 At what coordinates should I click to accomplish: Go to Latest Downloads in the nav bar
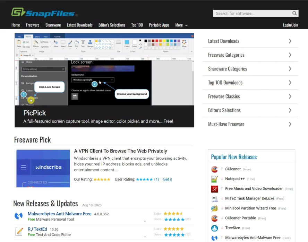click(x=79, y=25)
